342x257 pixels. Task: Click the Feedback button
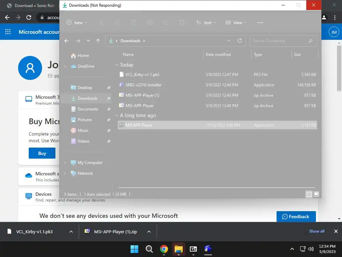(x=296, y=217)
